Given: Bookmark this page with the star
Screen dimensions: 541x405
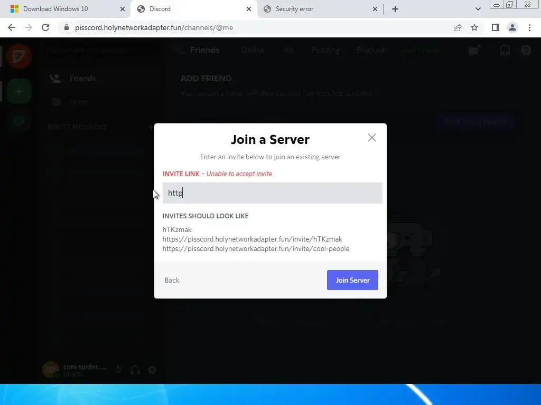Looking at the screenshot, I should [474, 27].
